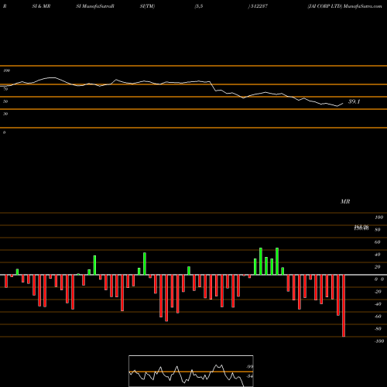Click RSI axis label 100

coord(6,70)
